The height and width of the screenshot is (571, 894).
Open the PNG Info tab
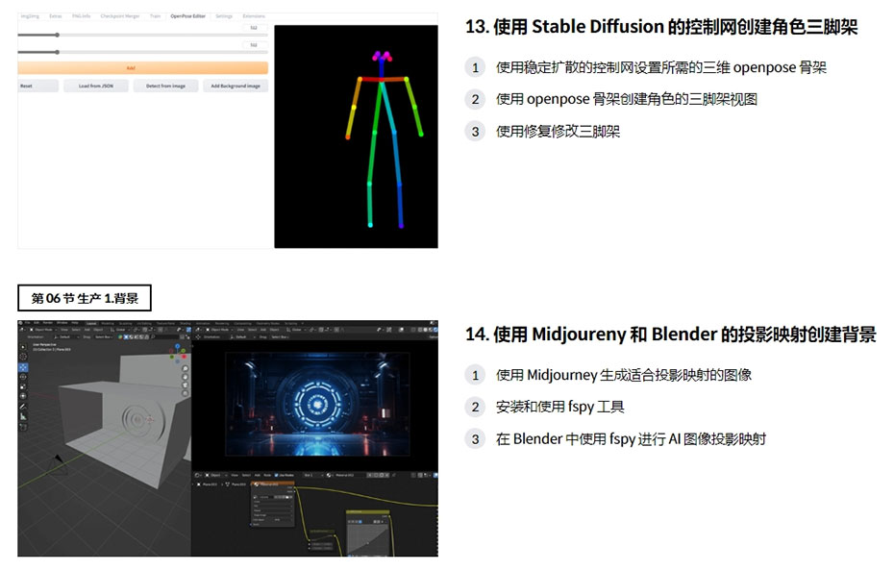coord(81,16)
